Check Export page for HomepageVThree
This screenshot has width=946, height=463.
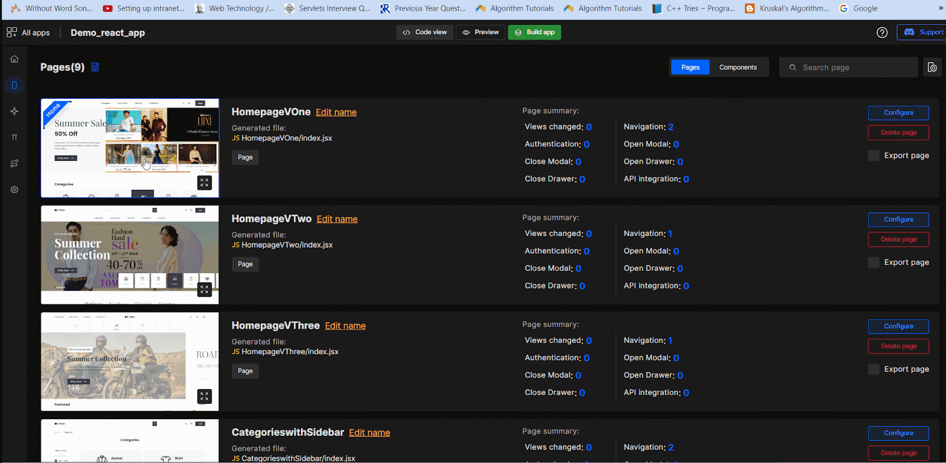[873, 369]
